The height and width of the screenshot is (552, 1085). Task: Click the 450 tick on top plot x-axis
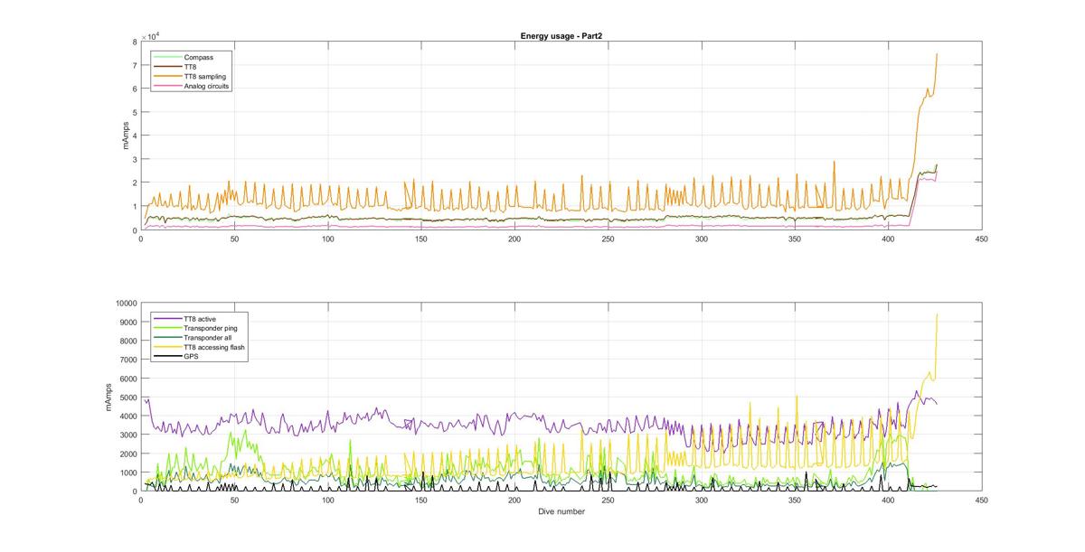[x=981, y=239]
